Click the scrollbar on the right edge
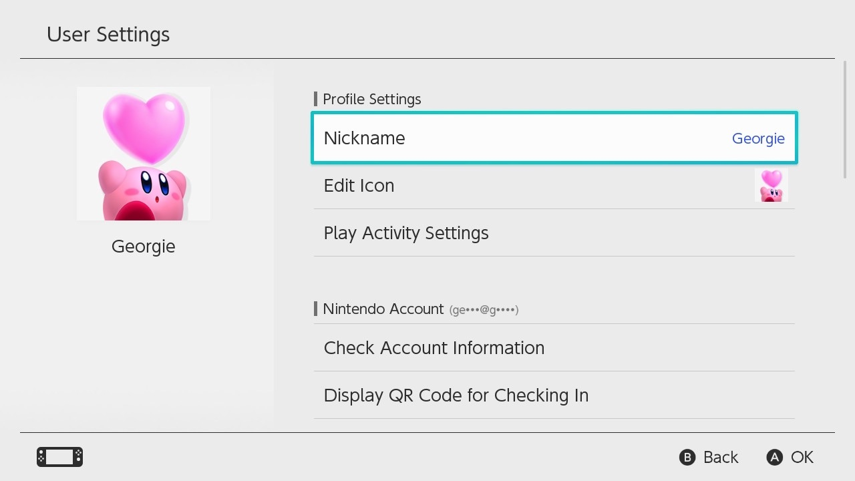855x481 pixels. tap(846, 119)
